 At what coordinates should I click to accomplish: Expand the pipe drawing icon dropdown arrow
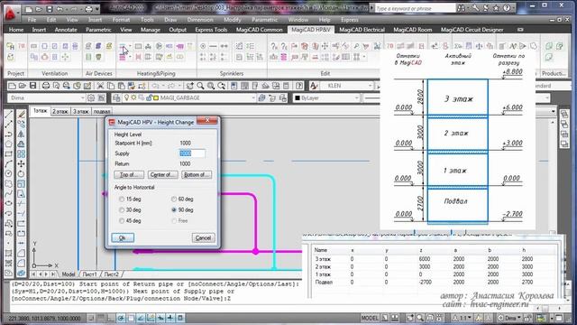tap(130, 46)
